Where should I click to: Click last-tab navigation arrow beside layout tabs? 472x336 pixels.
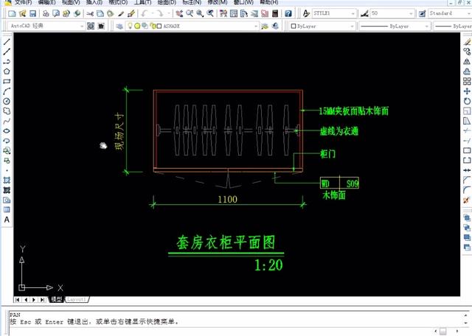point(43,300)
